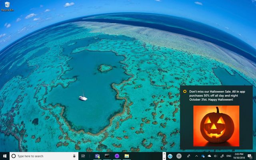
Task: Open the blue question mark help icon
Action: tap(170, 156)
